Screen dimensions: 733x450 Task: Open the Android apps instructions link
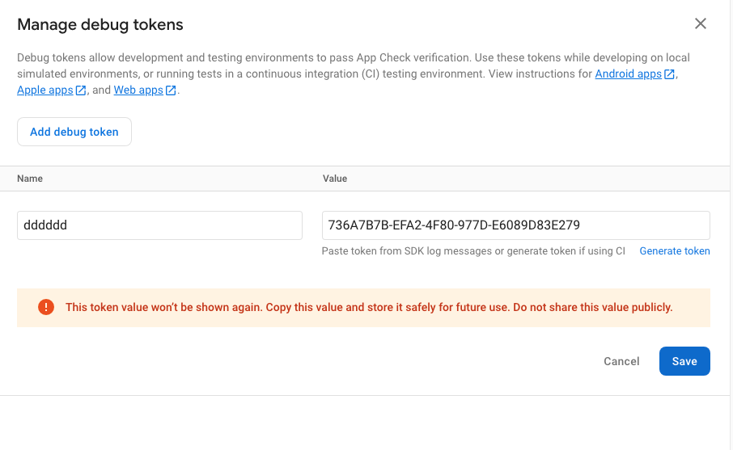628,74
